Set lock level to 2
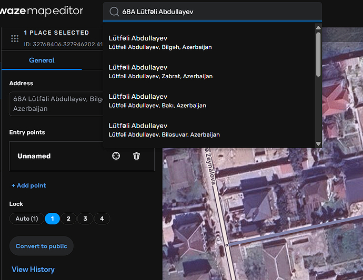The height and width of the screenshot is (280, 363). 68,219
